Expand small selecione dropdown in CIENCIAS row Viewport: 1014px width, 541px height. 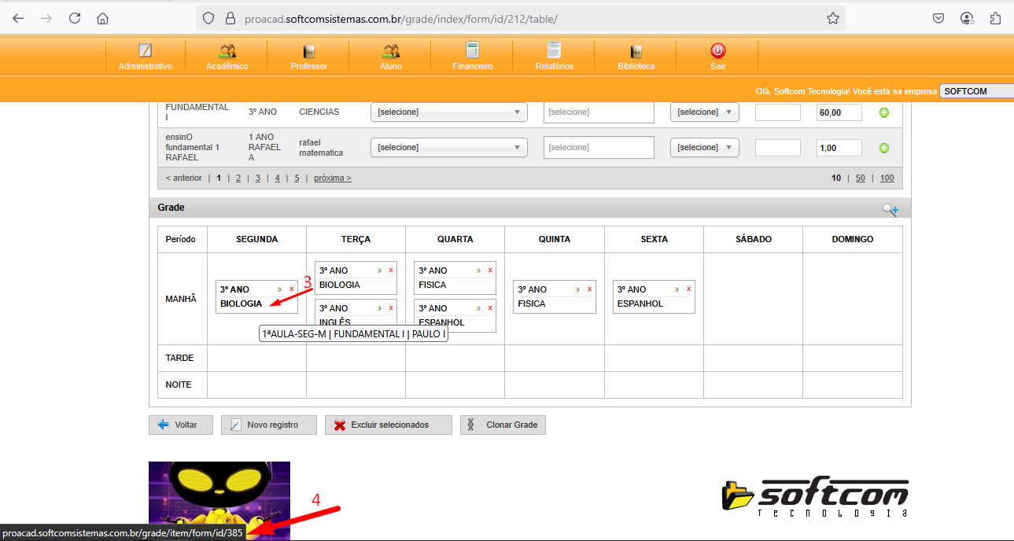click(x=704, y=112)
